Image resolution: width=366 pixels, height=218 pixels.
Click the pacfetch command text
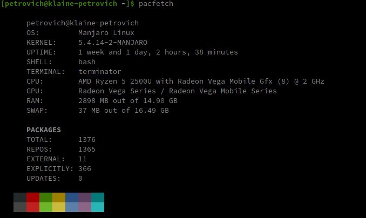(156, 4)
